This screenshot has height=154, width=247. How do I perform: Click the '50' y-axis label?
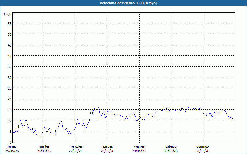coord(10,34)
